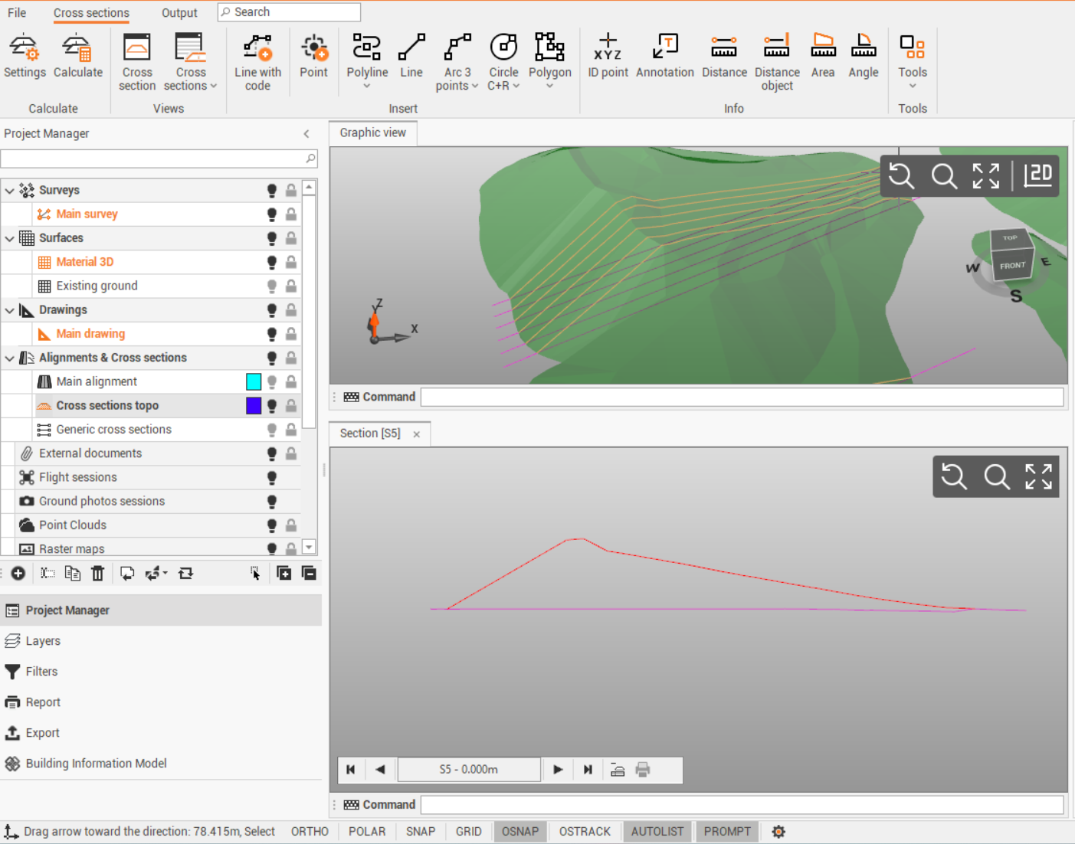Click Export in the side panel
1075x844 pixels.
[42, 733]
